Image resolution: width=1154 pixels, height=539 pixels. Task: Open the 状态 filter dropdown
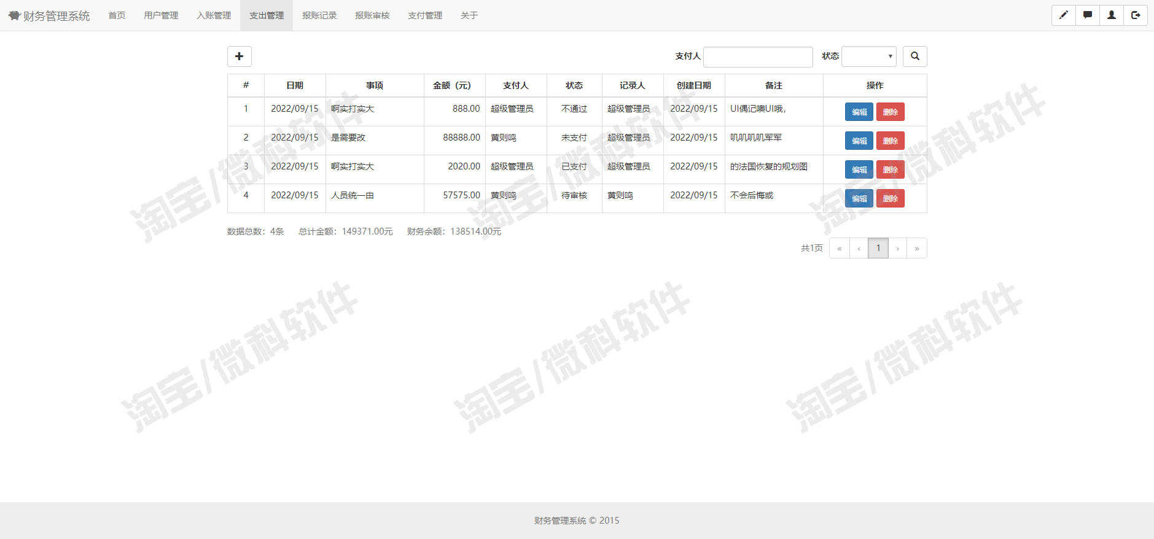(x=869, y=56)
